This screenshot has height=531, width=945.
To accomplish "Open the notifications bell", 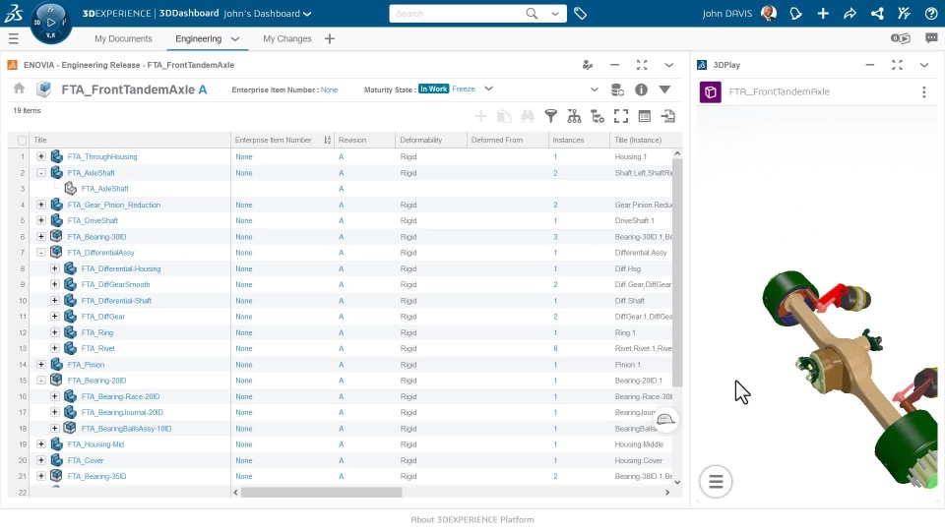I will pos(795,14).
